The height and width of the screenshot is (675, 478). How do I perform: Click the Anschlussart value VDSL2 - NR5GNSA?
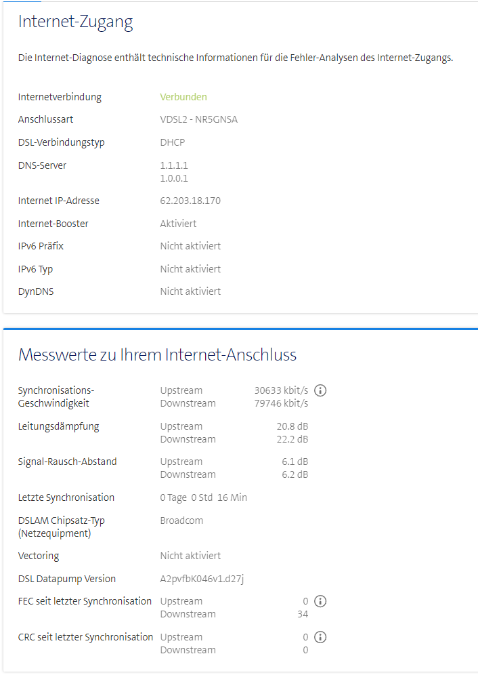click(198, 119)
